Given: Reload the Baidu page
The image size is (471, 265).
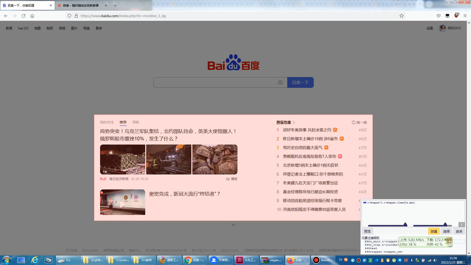Looking at the screenshot, I should tap(24, 16).
